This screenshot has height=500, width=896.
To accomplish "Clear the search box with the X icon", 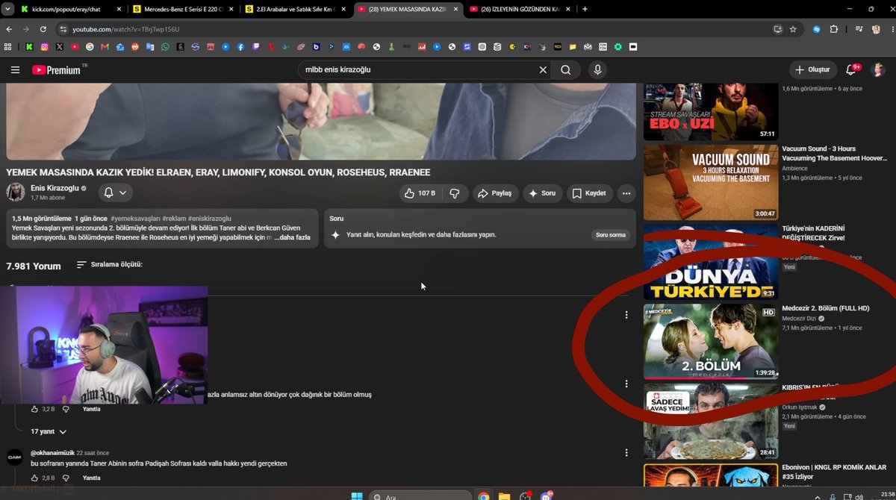I will coord(543,69).
